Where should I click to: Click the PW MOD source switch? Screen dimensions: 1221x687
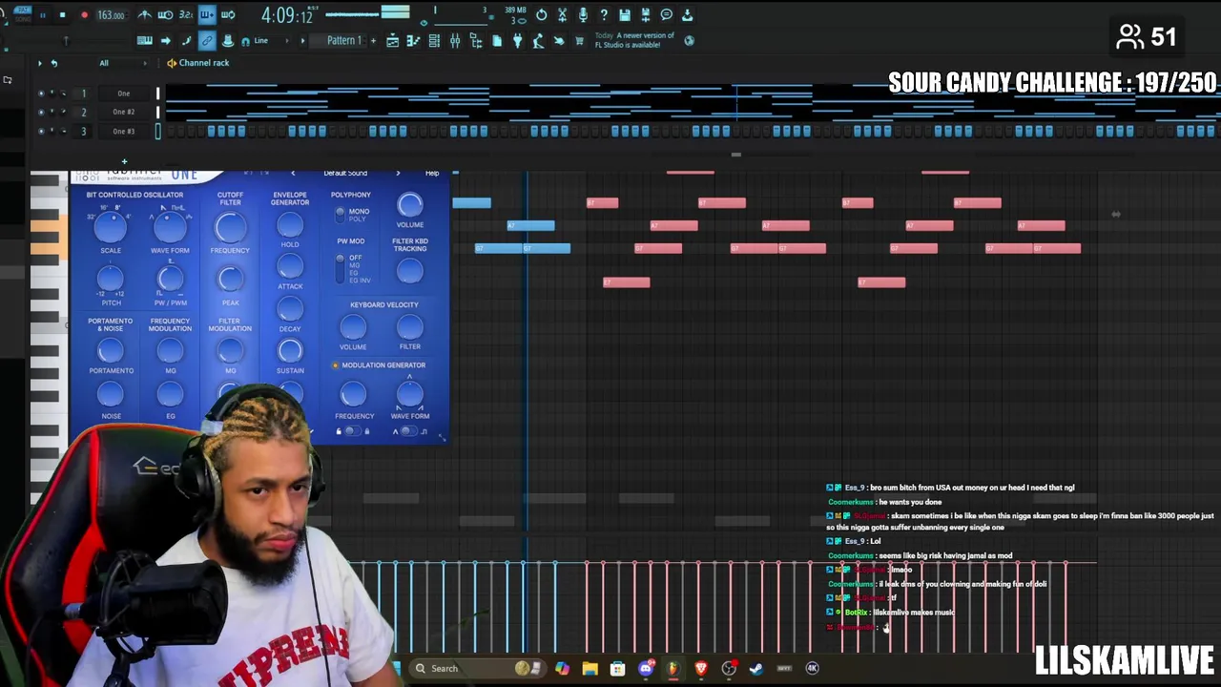[341, 268]
